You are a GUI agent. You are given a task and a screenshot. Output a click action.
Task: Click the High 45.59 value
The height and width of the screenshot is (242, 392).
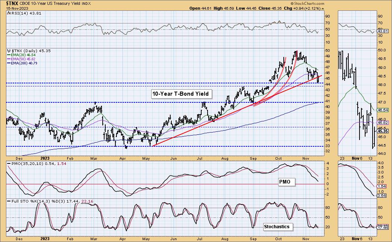coord(224,8)
